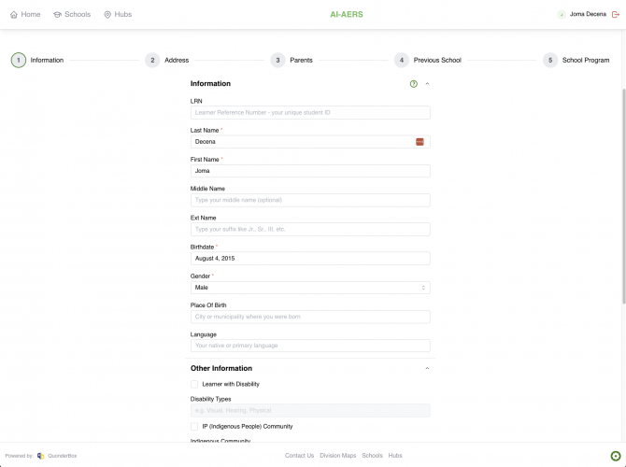Image resolution: width=626 pixels, height=467 pixels.
Task: Click the Last Name field with Decena
Action: [310, 142]
